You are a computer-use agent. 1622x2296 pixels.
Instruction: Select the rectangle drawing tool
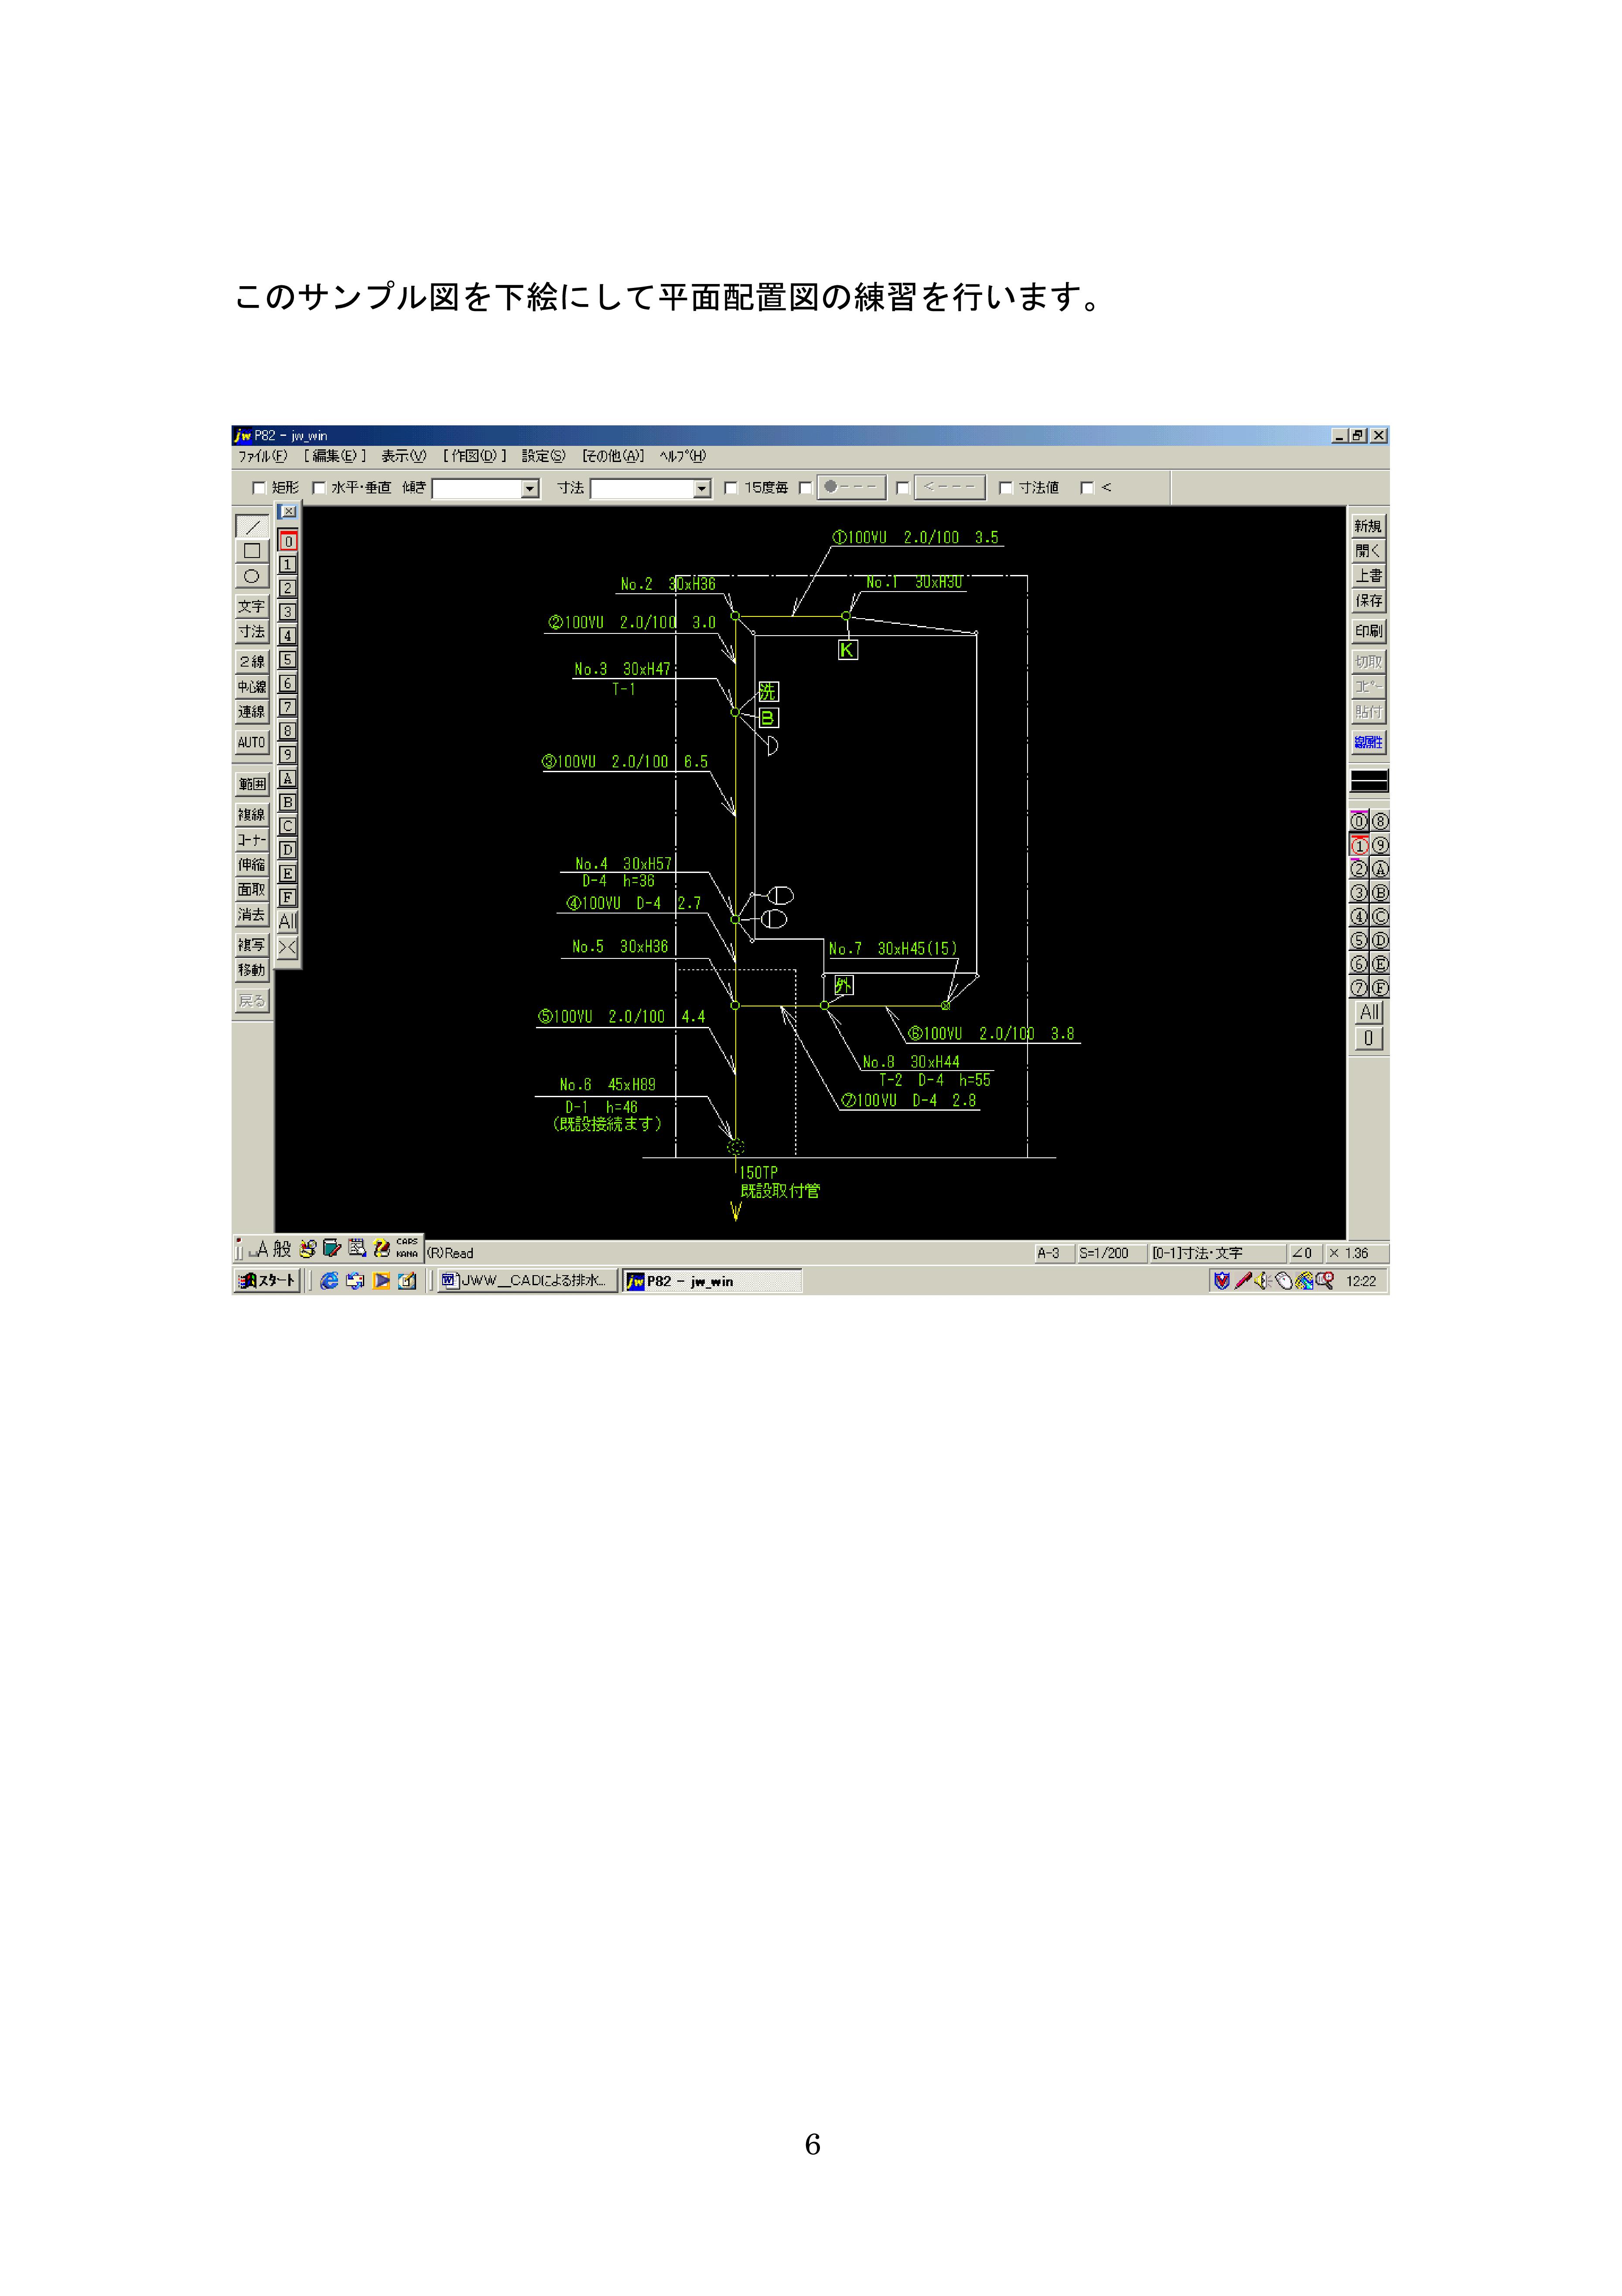(252, 551)
